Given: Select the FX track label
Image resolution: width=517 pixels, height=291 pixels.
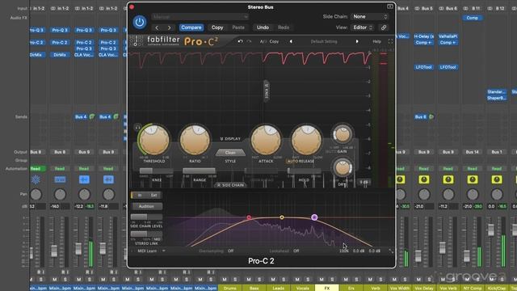Looking at the screenshot, I should tap(326, 289).
